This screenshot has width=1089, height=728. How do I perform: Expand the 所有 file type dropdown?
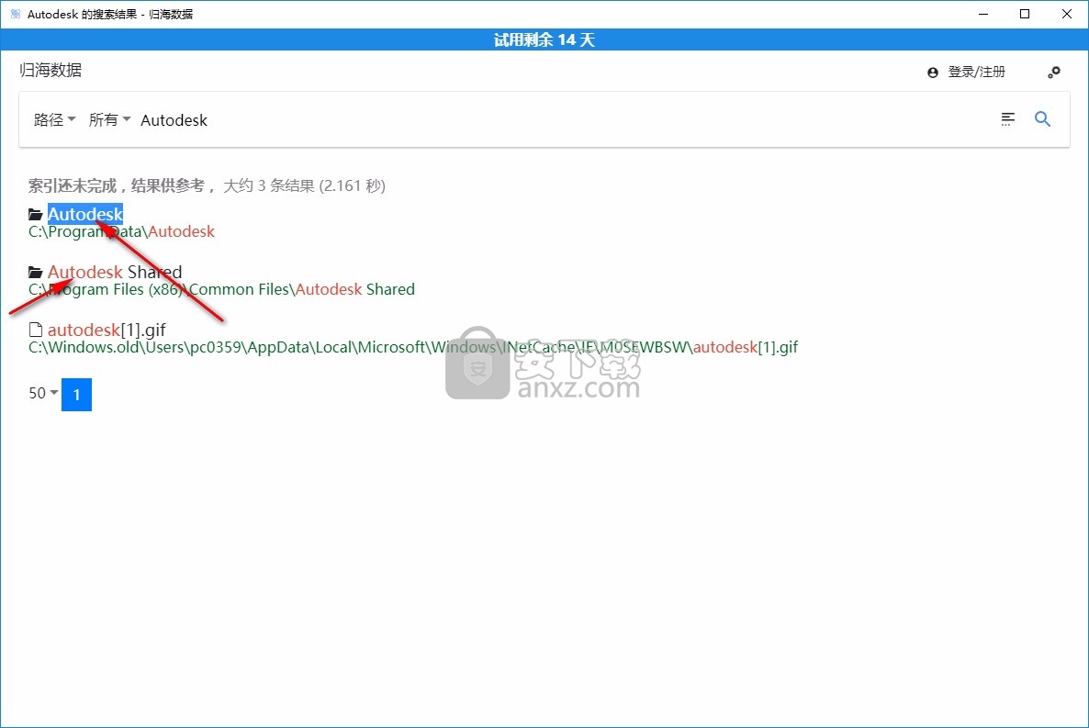109,119
